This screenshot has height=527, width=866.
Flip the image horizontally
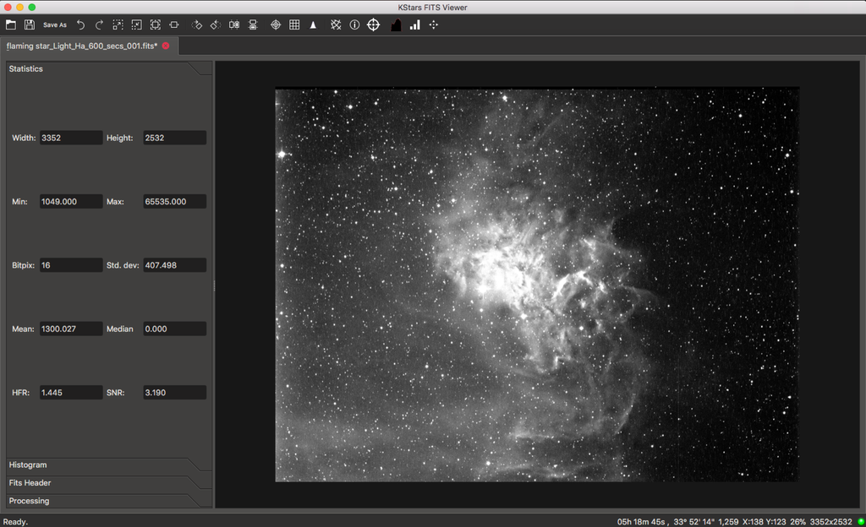click(234, 24)
